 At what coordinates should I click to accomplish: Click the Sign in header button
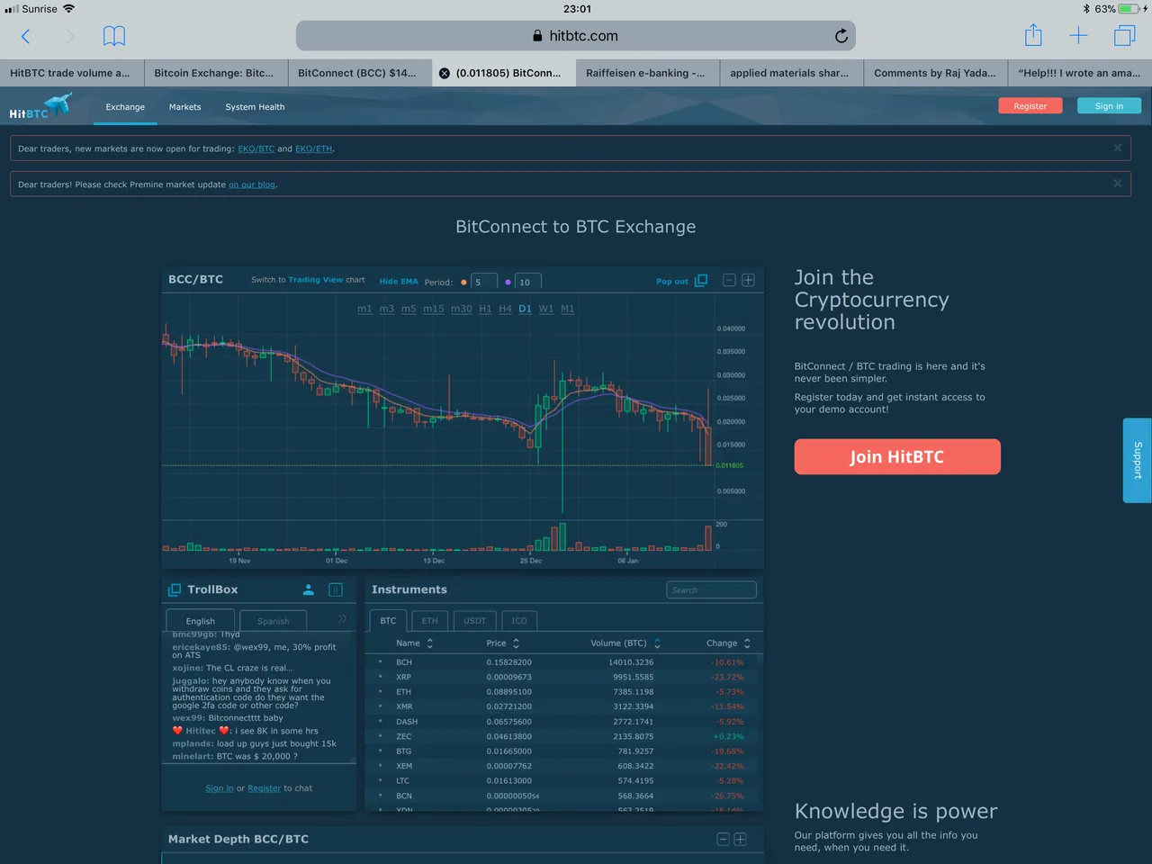pyautogui.click(x=1109, y=106)
